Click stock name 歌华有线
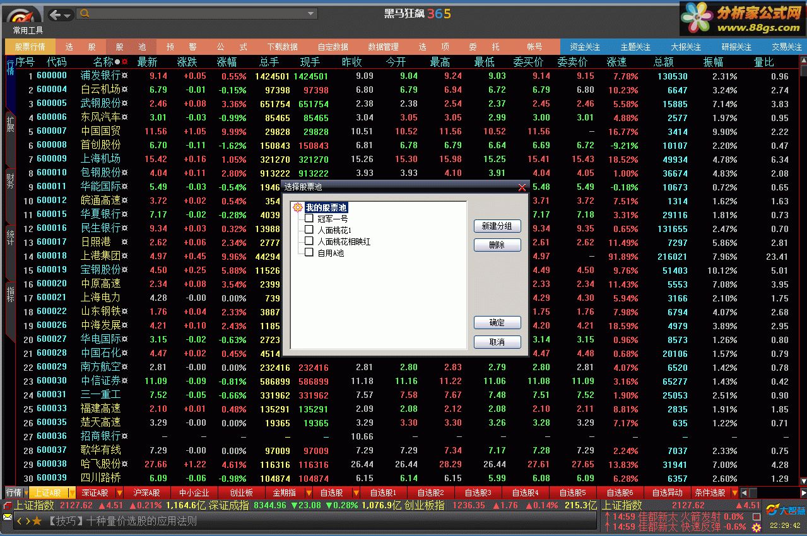Screen dimensions: 807x536 [x=100, y=450]
